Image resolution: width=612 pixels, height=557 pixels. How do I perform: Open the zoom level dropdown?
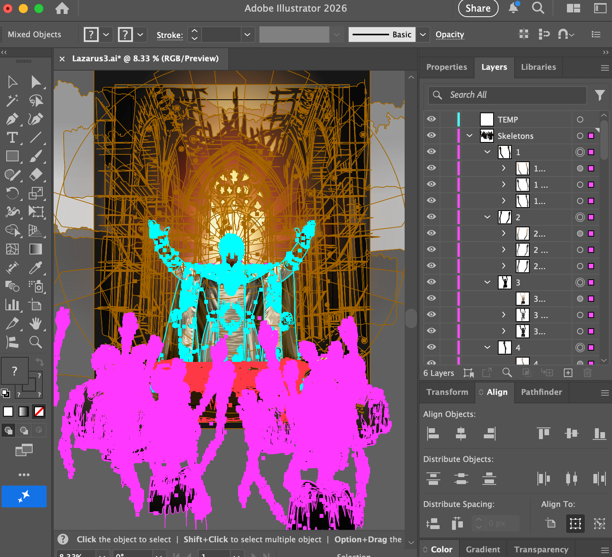[102, 555]
